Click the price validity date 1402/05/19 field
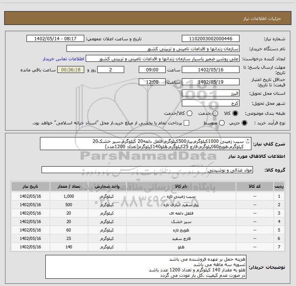The width and height of the screenshot is (296, 286). [211, 82]
